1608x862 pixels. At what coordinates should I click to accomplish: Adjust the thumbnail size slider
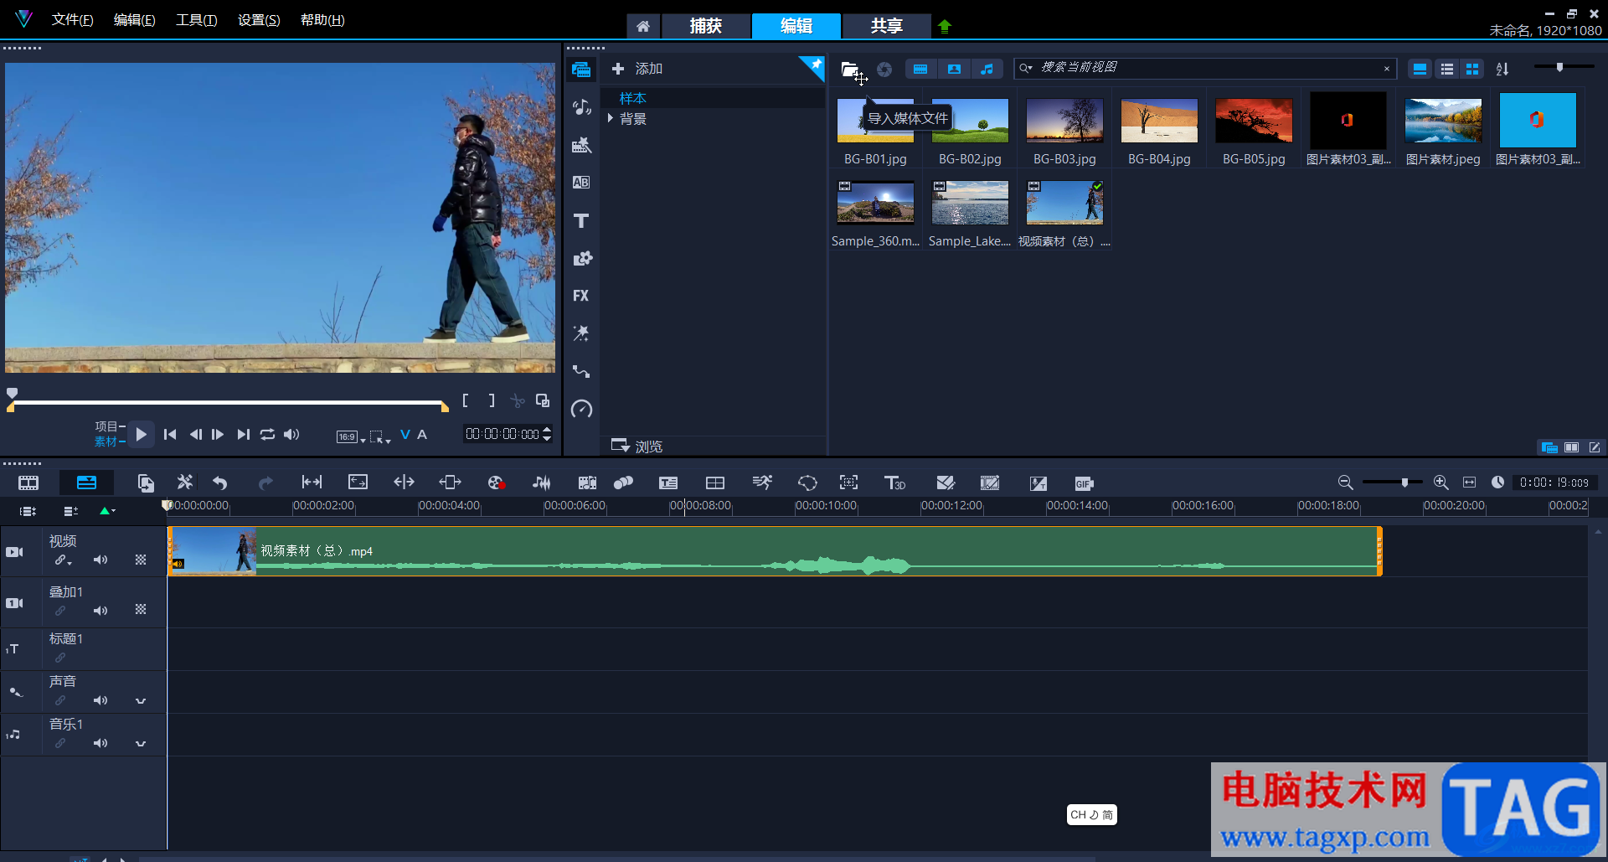click(1559, 67)
